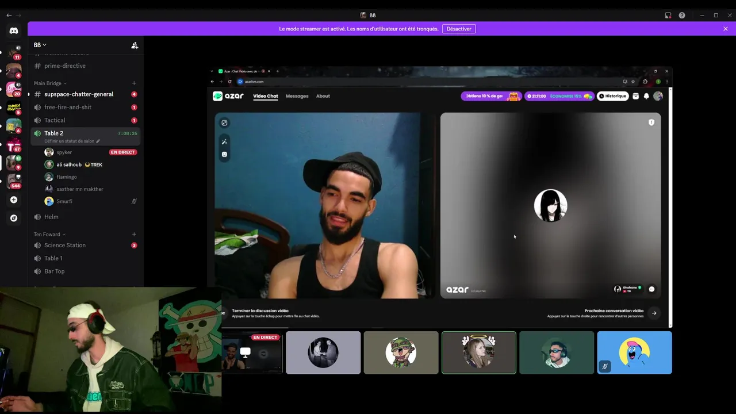Screen dimensions: 736x414
Task: Join Bar Top voice channel
Action: [x=85, y=271]
